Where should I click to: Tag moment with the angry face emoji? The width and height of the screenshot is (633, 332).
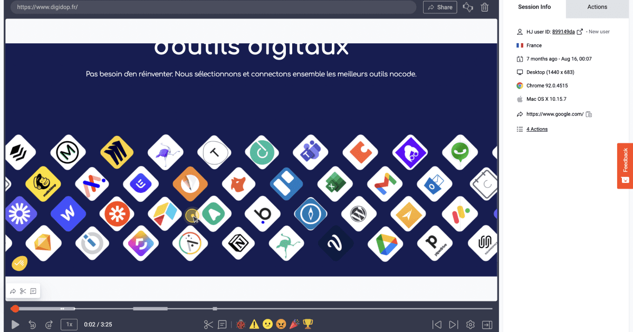[x=281, y=324]
